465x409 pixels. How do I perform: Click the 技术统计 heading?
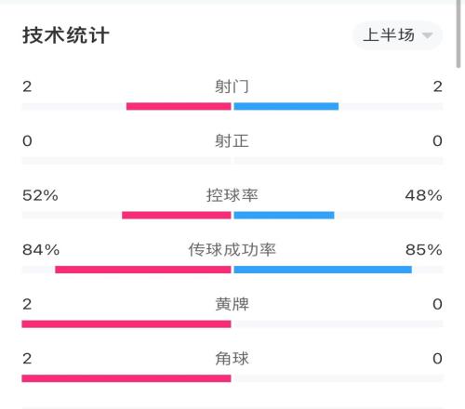pyautogui.click(x=66, y=35)
